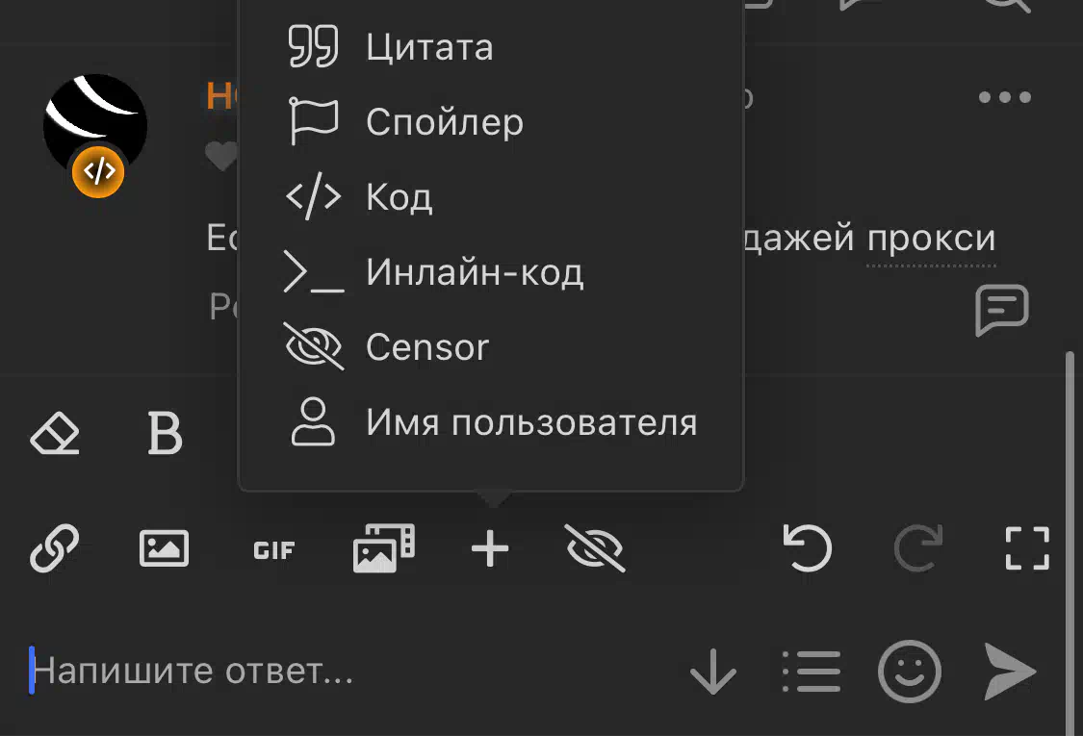This screenshot has height=736, width=1083.
Task: Send the reply with arrow button
Action: click(1009, 672)
